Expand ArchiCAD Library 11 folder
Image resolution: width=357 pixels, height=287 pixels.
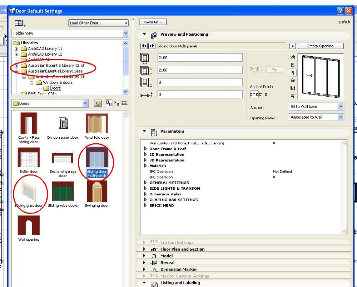(16, 49)
